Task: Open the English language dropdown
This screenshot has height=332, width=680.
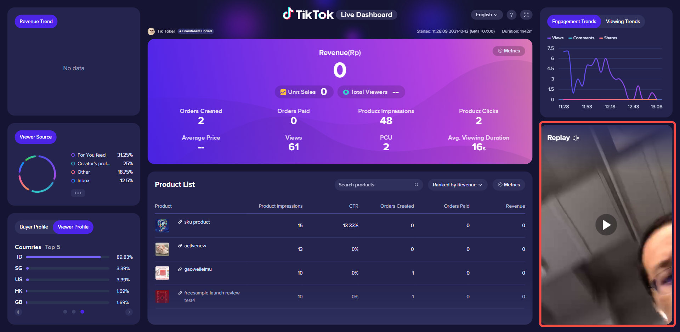Action: (x=487, y=15)
